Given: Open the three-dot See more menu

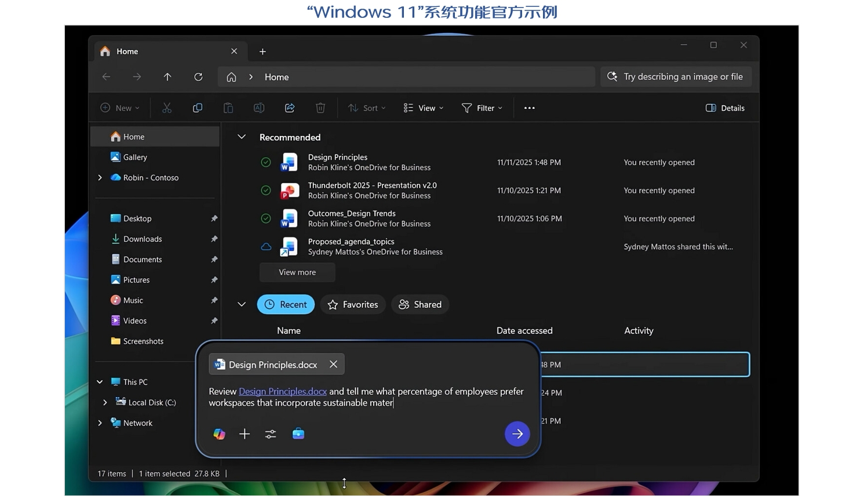Looking at the screenshot, I should click(x=529, y=108).
